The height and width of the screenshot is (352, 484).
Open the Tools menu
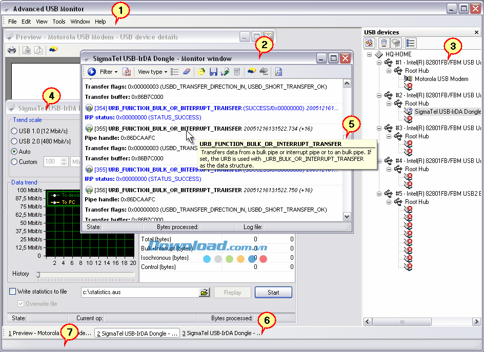58,22
